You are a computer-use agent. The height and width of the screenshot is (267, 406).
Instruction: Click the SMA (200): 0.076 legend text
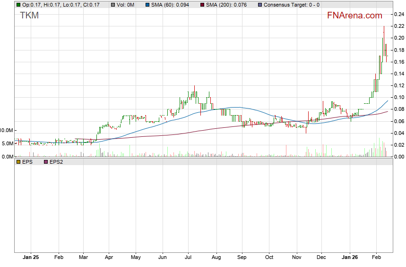click(x=227, y=5)
